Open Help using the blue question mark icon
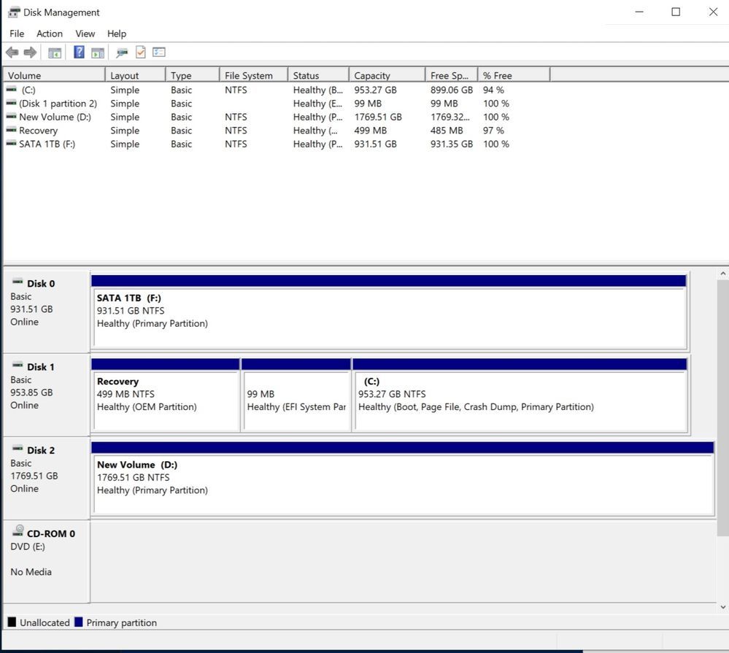 [x=79, y=53]
